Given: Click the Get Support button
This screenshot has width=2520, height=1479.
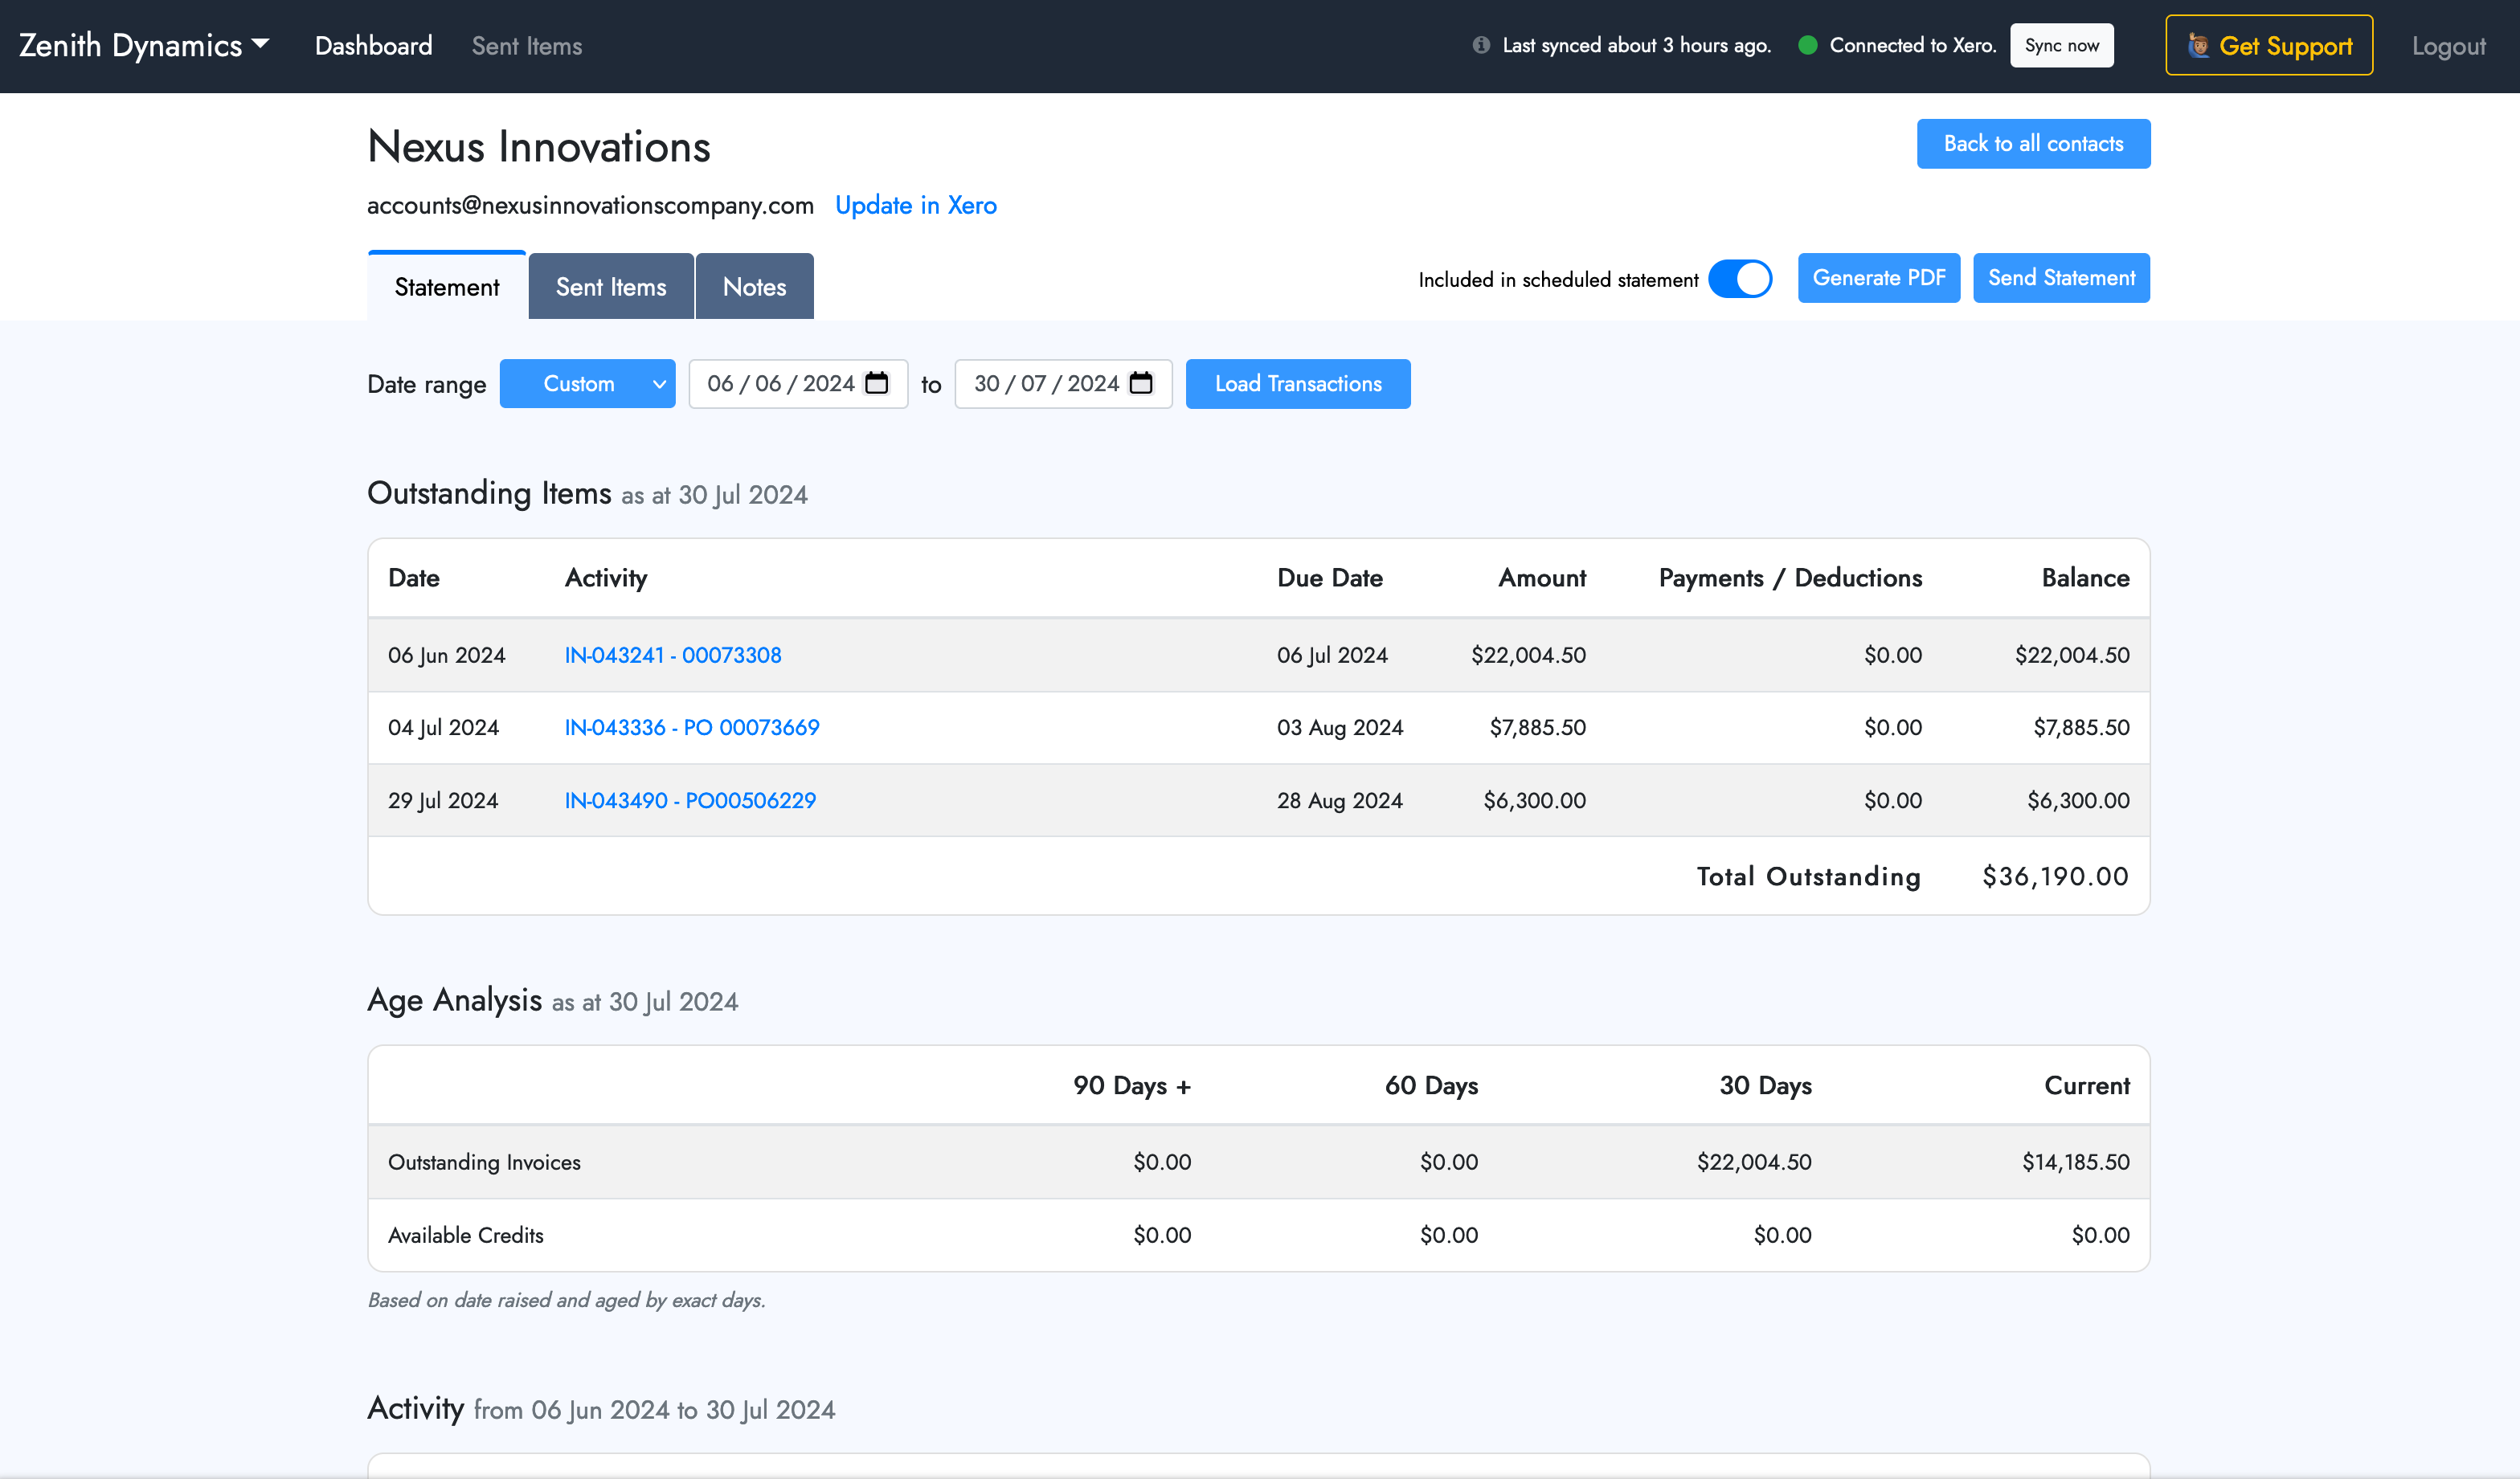Looking at the screenshot, I should pos(2269,45).
